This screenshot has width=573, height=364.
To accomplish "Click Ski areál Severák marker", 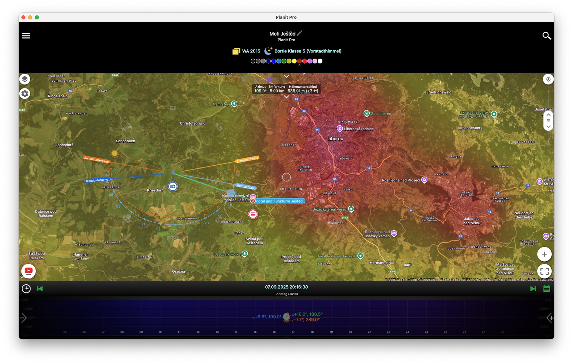I will click(x=494, y=114).
